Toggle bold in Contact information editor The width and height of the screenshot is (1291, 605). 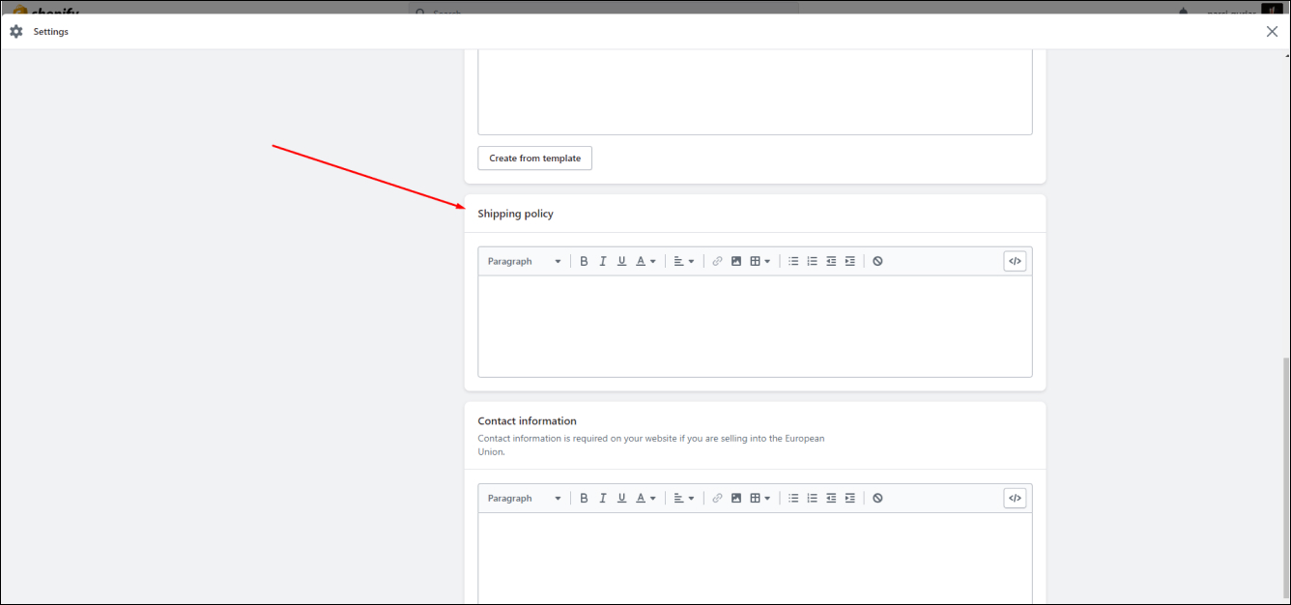click(x=584, y=498)
